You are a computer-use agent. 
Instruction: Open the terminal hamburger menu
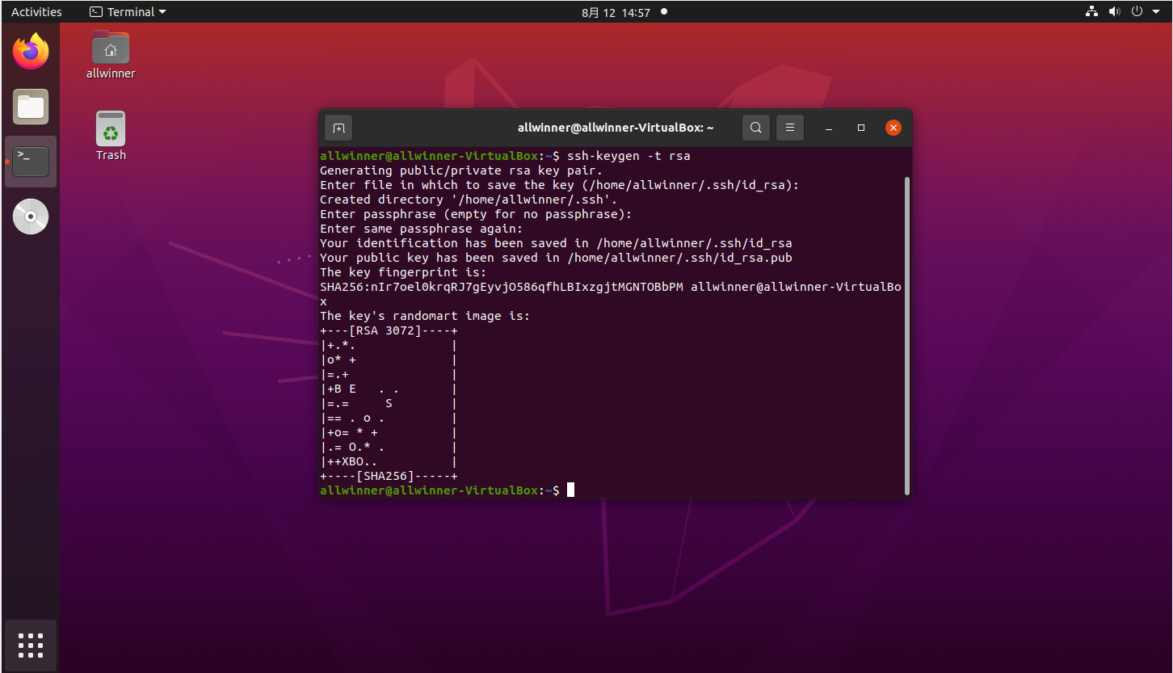(x=790, y=128)
